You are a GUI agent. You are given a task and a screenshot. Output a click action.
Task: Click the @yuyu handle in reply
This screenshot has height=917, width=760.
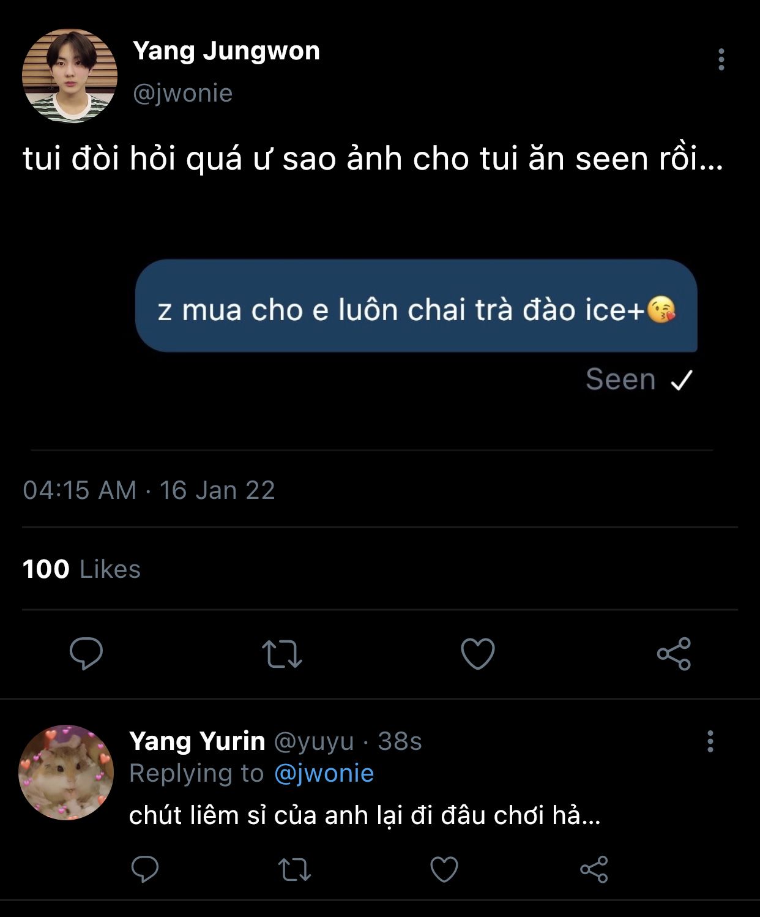(313, 741)
